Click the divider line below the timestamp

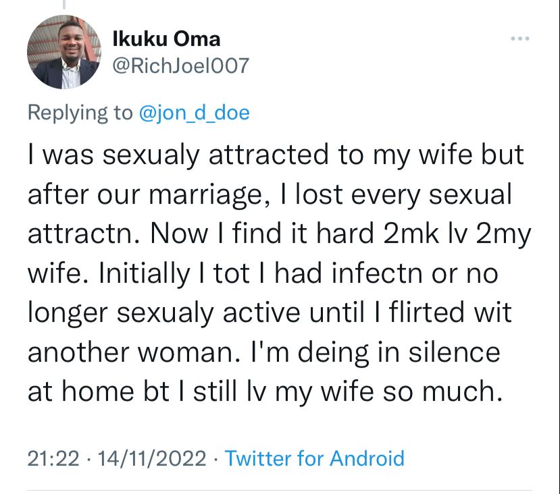coord(280,491)
